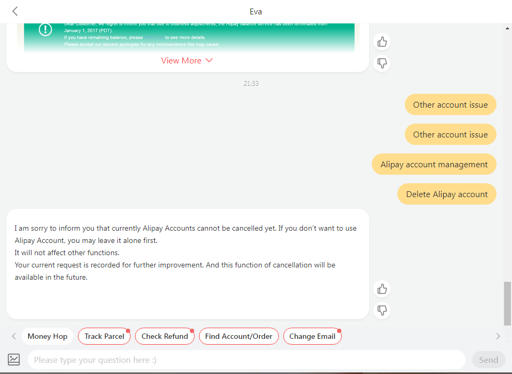Show previous quick reply shortcuts
The width and height of the screenshot is (512, 374).
click(x=14, y=336)
